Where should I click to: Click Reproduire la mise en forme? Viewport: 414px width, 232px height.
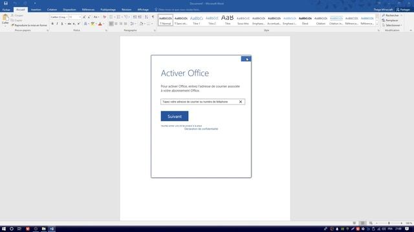tap(29, 25)
